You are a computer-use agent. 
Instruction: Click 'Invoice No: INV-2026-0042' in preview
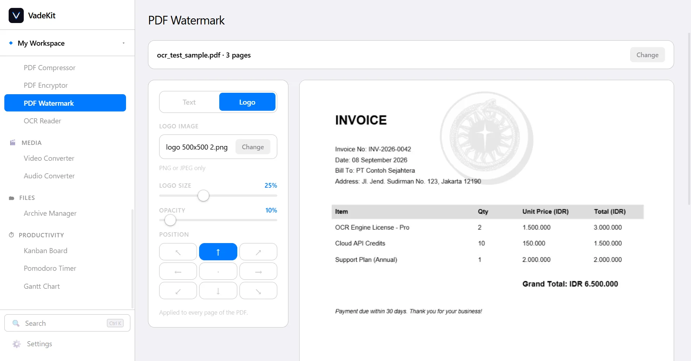coord(373,149)
